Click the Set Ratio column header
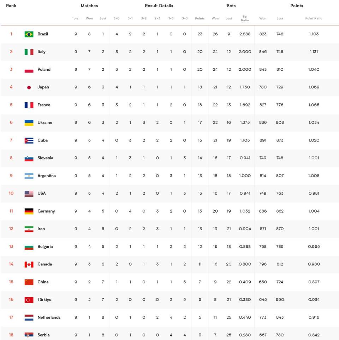 (x=245, y=18)
